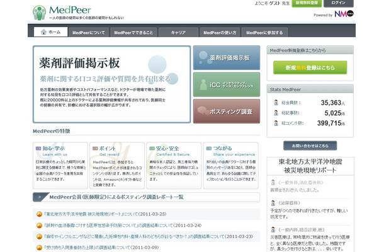Click doctor icon beside 泌尿器科 comment
384x252 pixels.
pos(273,203)
